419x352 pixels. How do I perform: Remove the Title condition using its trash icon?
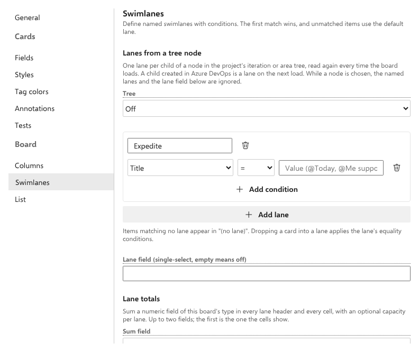397,168
